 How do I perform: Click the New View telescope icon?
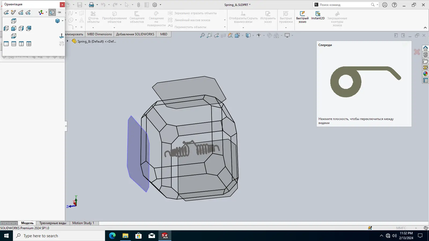pos(13,13)
